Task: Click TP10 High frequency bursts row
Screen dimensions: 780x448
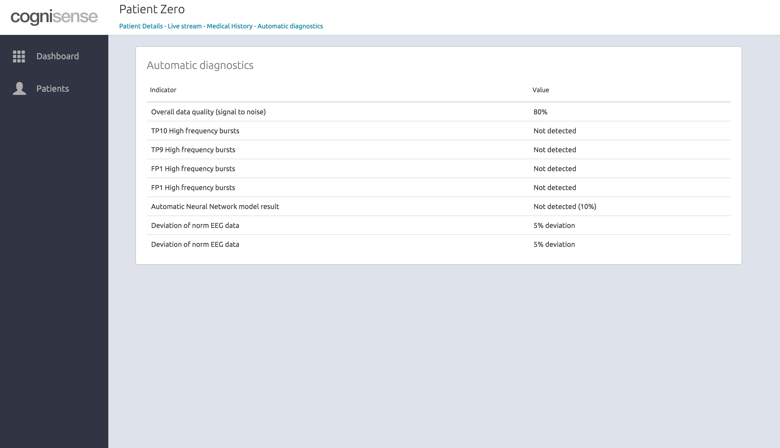Action: pos(195,131)
